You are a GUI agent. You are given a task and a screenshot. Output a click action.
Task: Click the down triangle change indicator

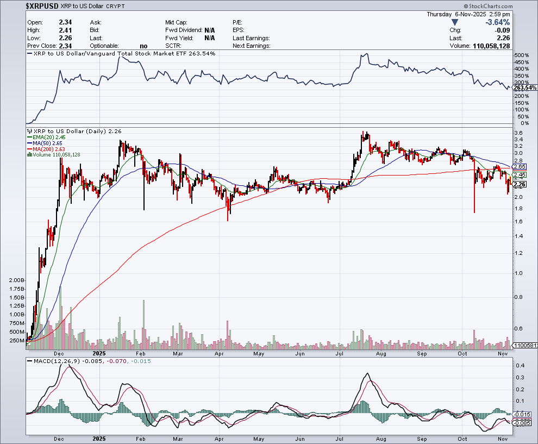click(455, 22)
